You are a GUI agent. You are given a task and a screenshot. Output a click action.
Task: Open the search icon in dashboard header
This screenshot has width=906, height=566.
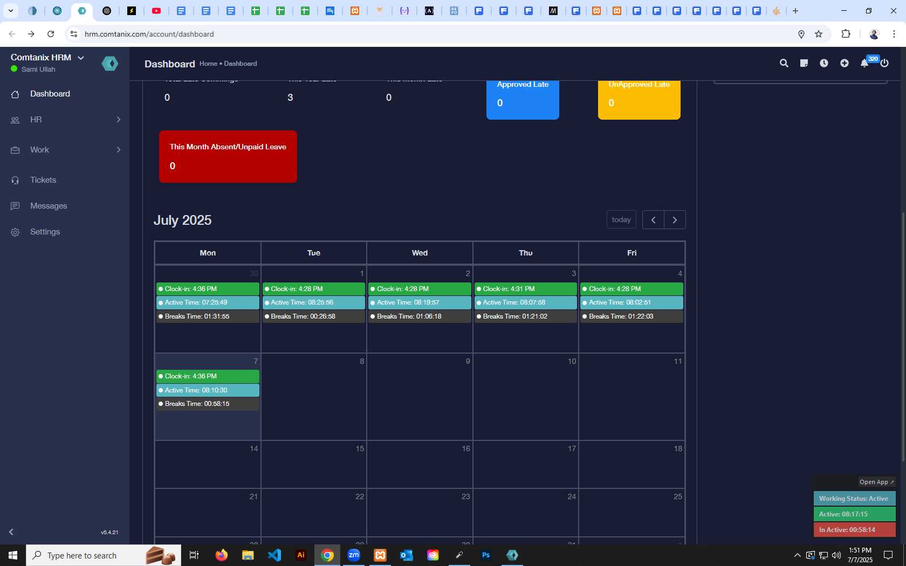[x=784, y=63]
